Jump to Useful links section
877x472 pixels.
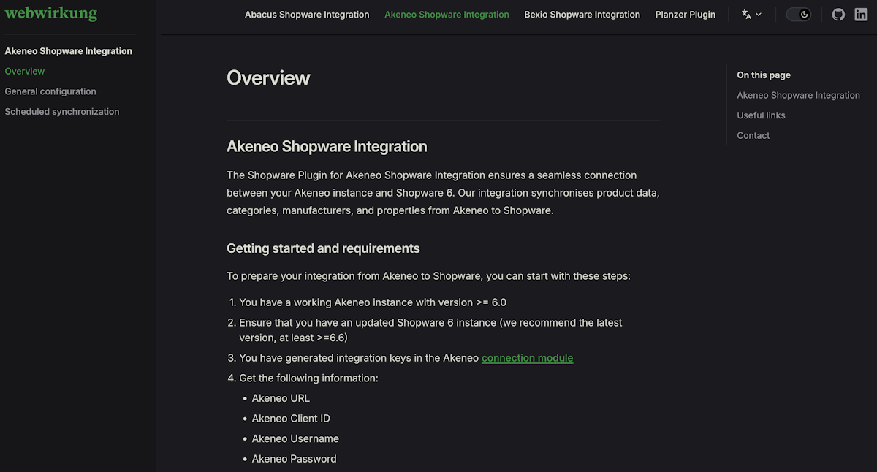coord(761,115)
